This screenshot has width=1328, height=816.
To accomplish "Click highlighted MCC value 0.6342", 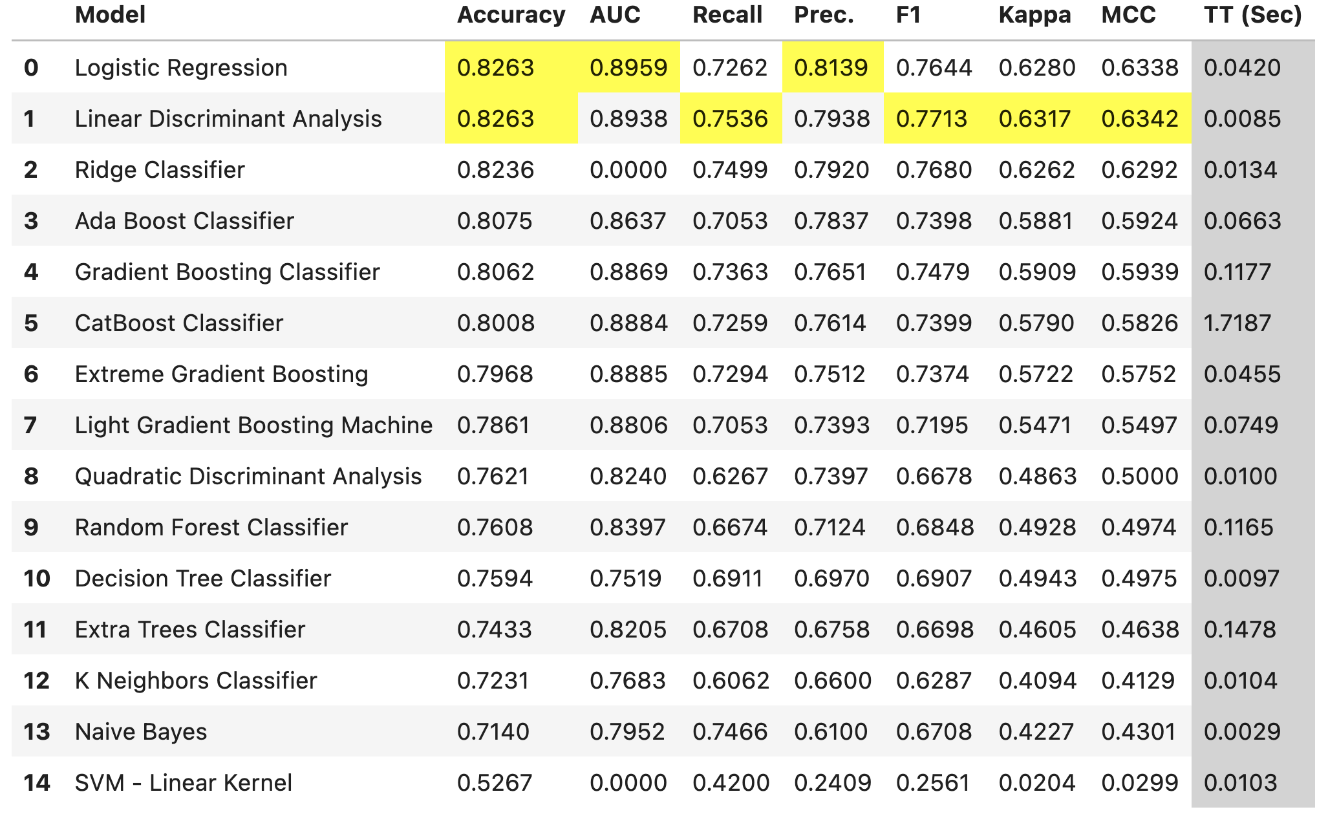I will pos(1140,119).
